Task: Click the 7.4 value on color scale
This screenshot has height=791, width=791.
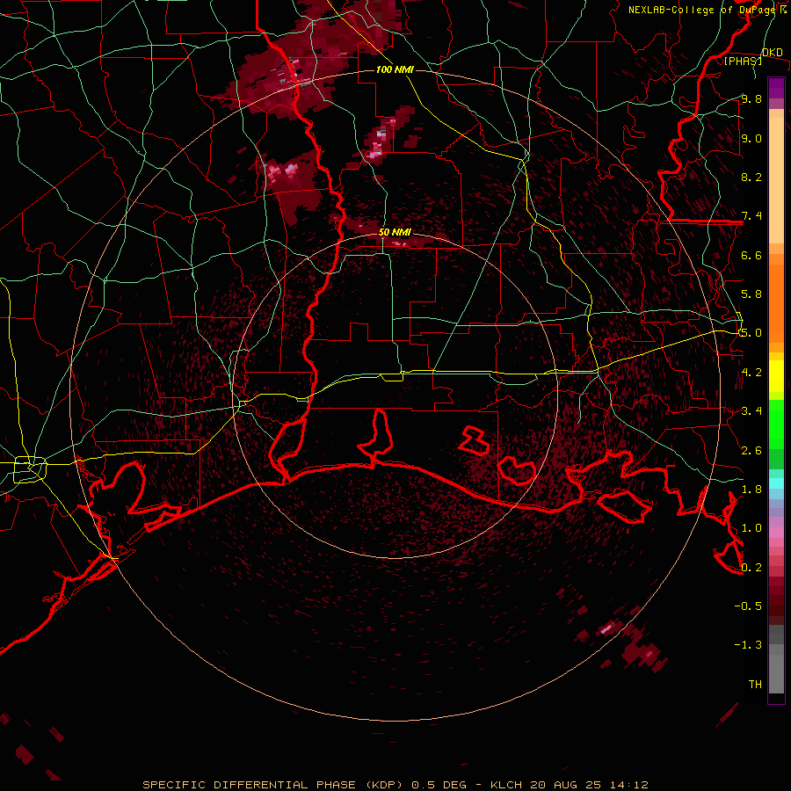Action: coord(751,216)
